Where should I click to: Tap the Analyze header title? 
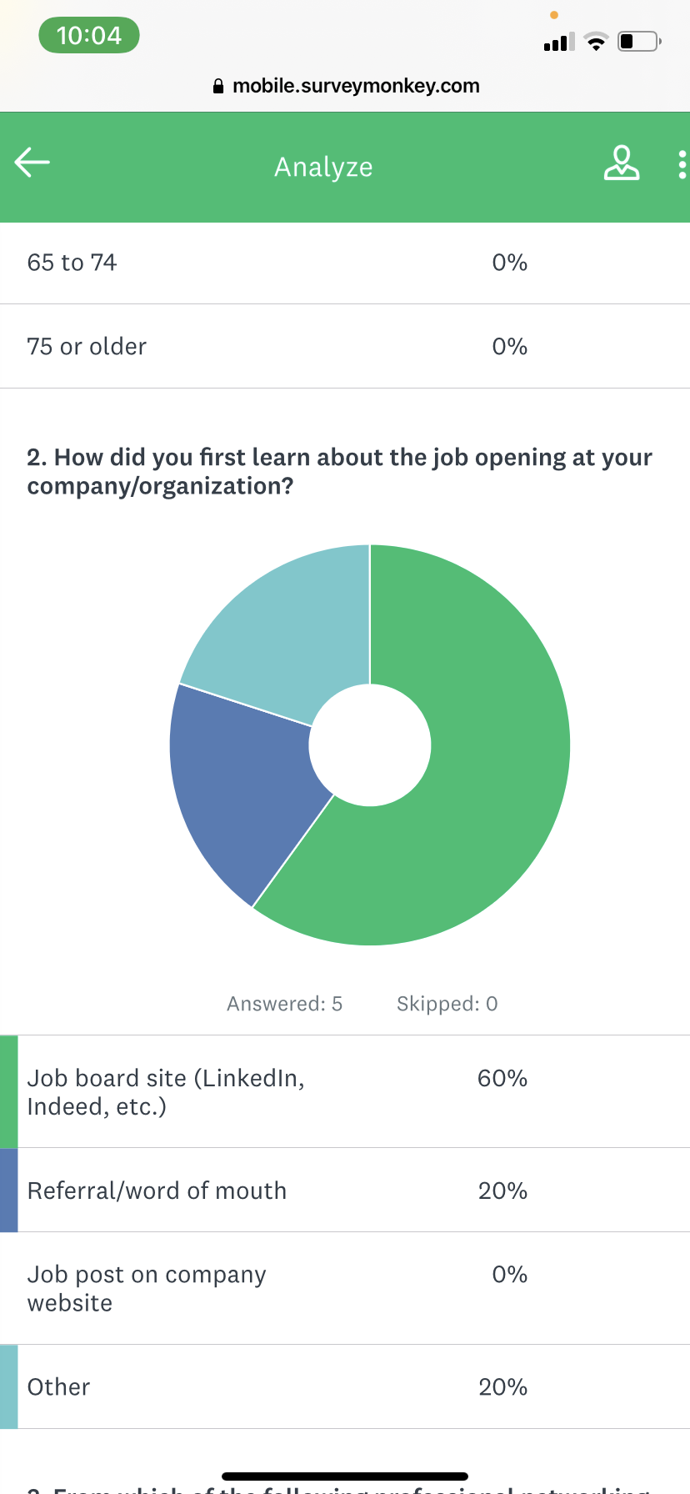coord(323,167)
